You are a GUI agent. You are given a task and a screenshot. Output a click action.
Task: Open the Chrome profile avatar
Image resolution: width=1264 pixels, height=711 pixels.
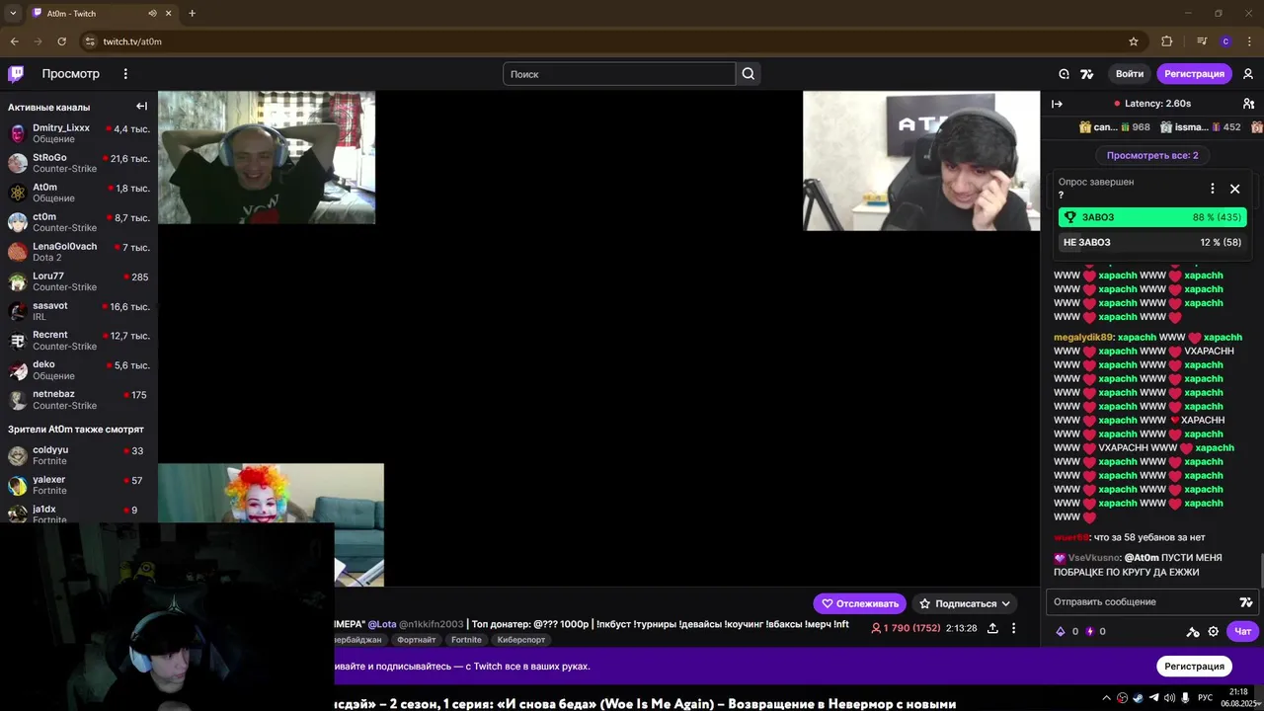[x=1225, y=41]
